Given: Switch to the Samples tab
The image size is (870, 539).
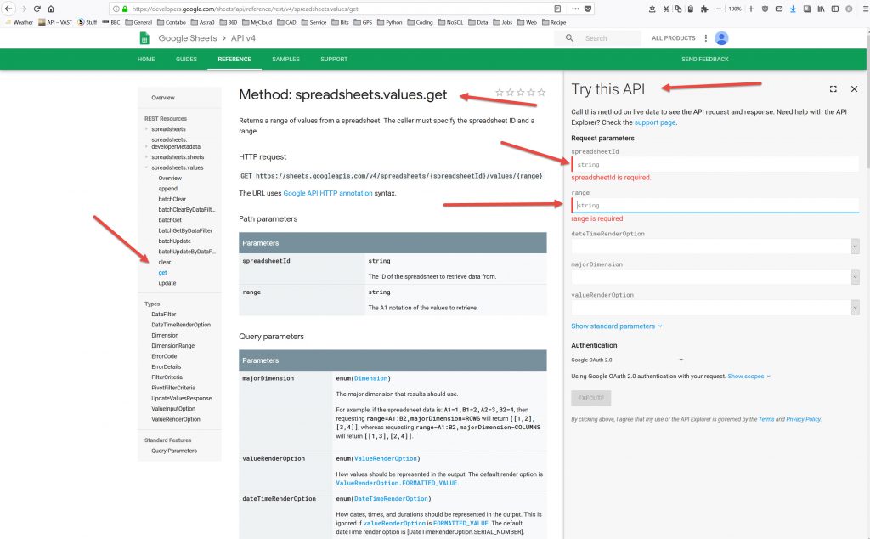Looking at the screenshot, I should click(x=285, y=60).
